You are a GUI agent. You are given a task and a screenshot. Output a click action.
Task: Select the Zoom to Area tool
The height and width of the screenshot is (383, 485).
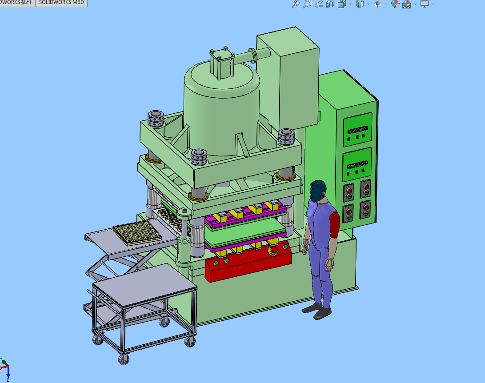click(x=307, y=4)
